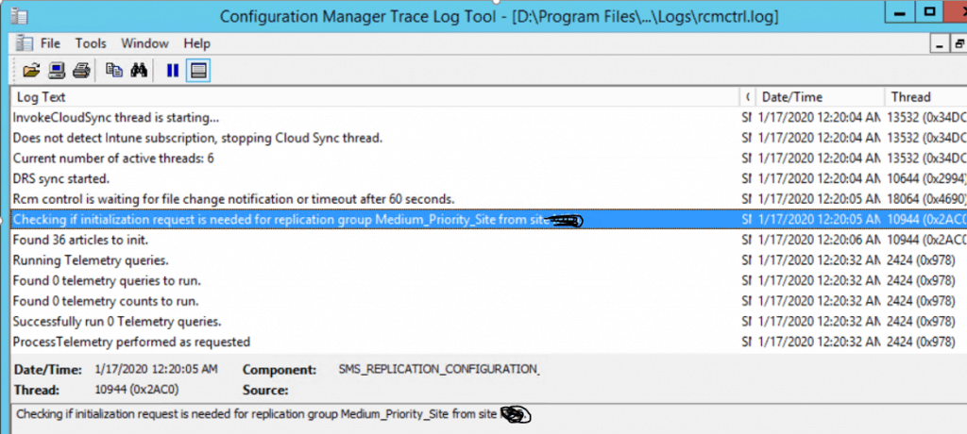Screen dimensions: 967x434
Task: Open the File menu
Action: pos(51,43)
